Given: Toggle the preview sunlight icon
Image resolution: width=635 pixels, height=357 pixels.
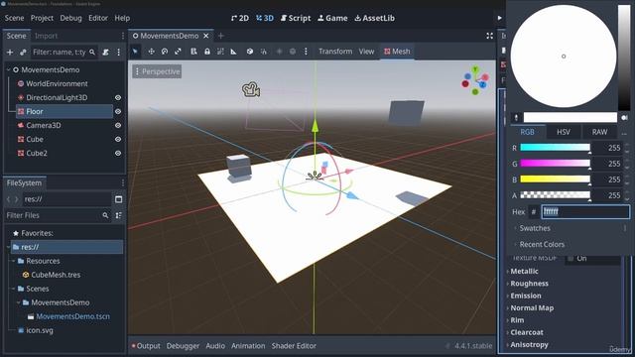Looking at the screenshot, I should (279, 52).
